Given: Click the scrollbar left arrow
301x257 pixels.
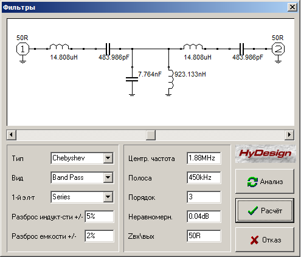Looking at the screenshot, I should coord(12,134).
